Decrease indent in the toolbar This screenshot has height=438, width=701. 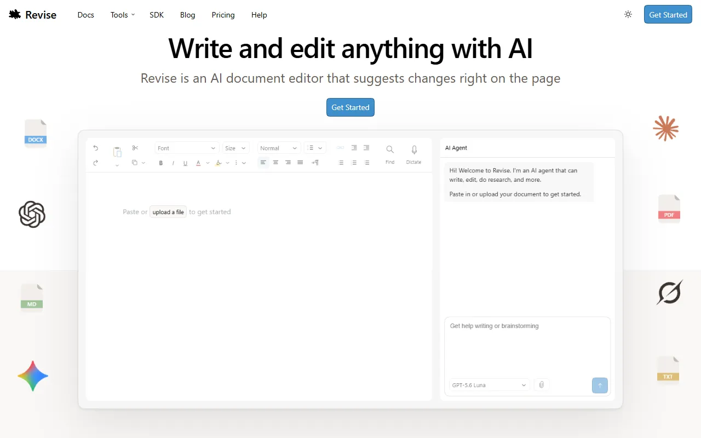(x=354, y=148)
